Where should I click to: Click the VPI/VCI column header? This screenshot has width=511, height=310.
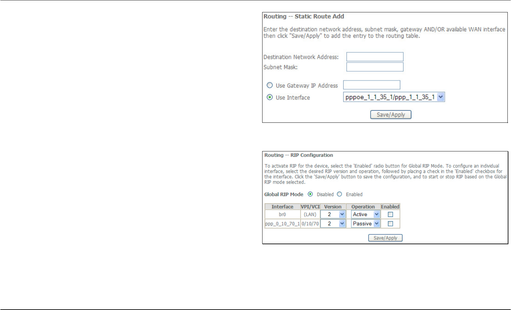click(x=310, y=207)
